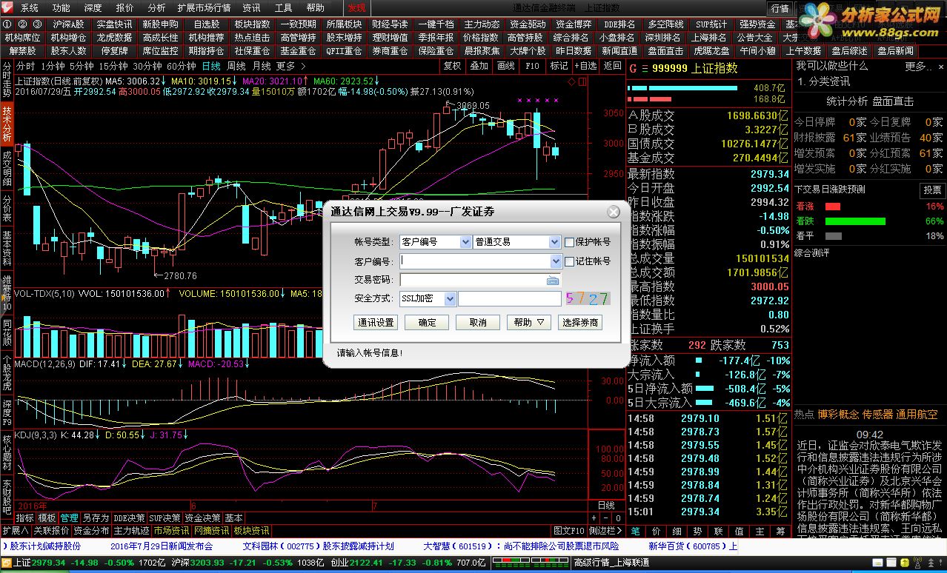The height and width of the screenshot is (573, 947).
Task: Open the 扩展市场行情 menu
Action: (x=204, y=8)
